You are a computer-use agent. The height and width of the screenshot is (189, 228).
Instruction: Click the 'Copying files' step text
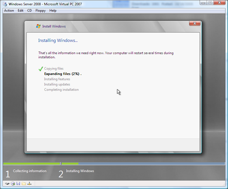click(x=54, y=69)
